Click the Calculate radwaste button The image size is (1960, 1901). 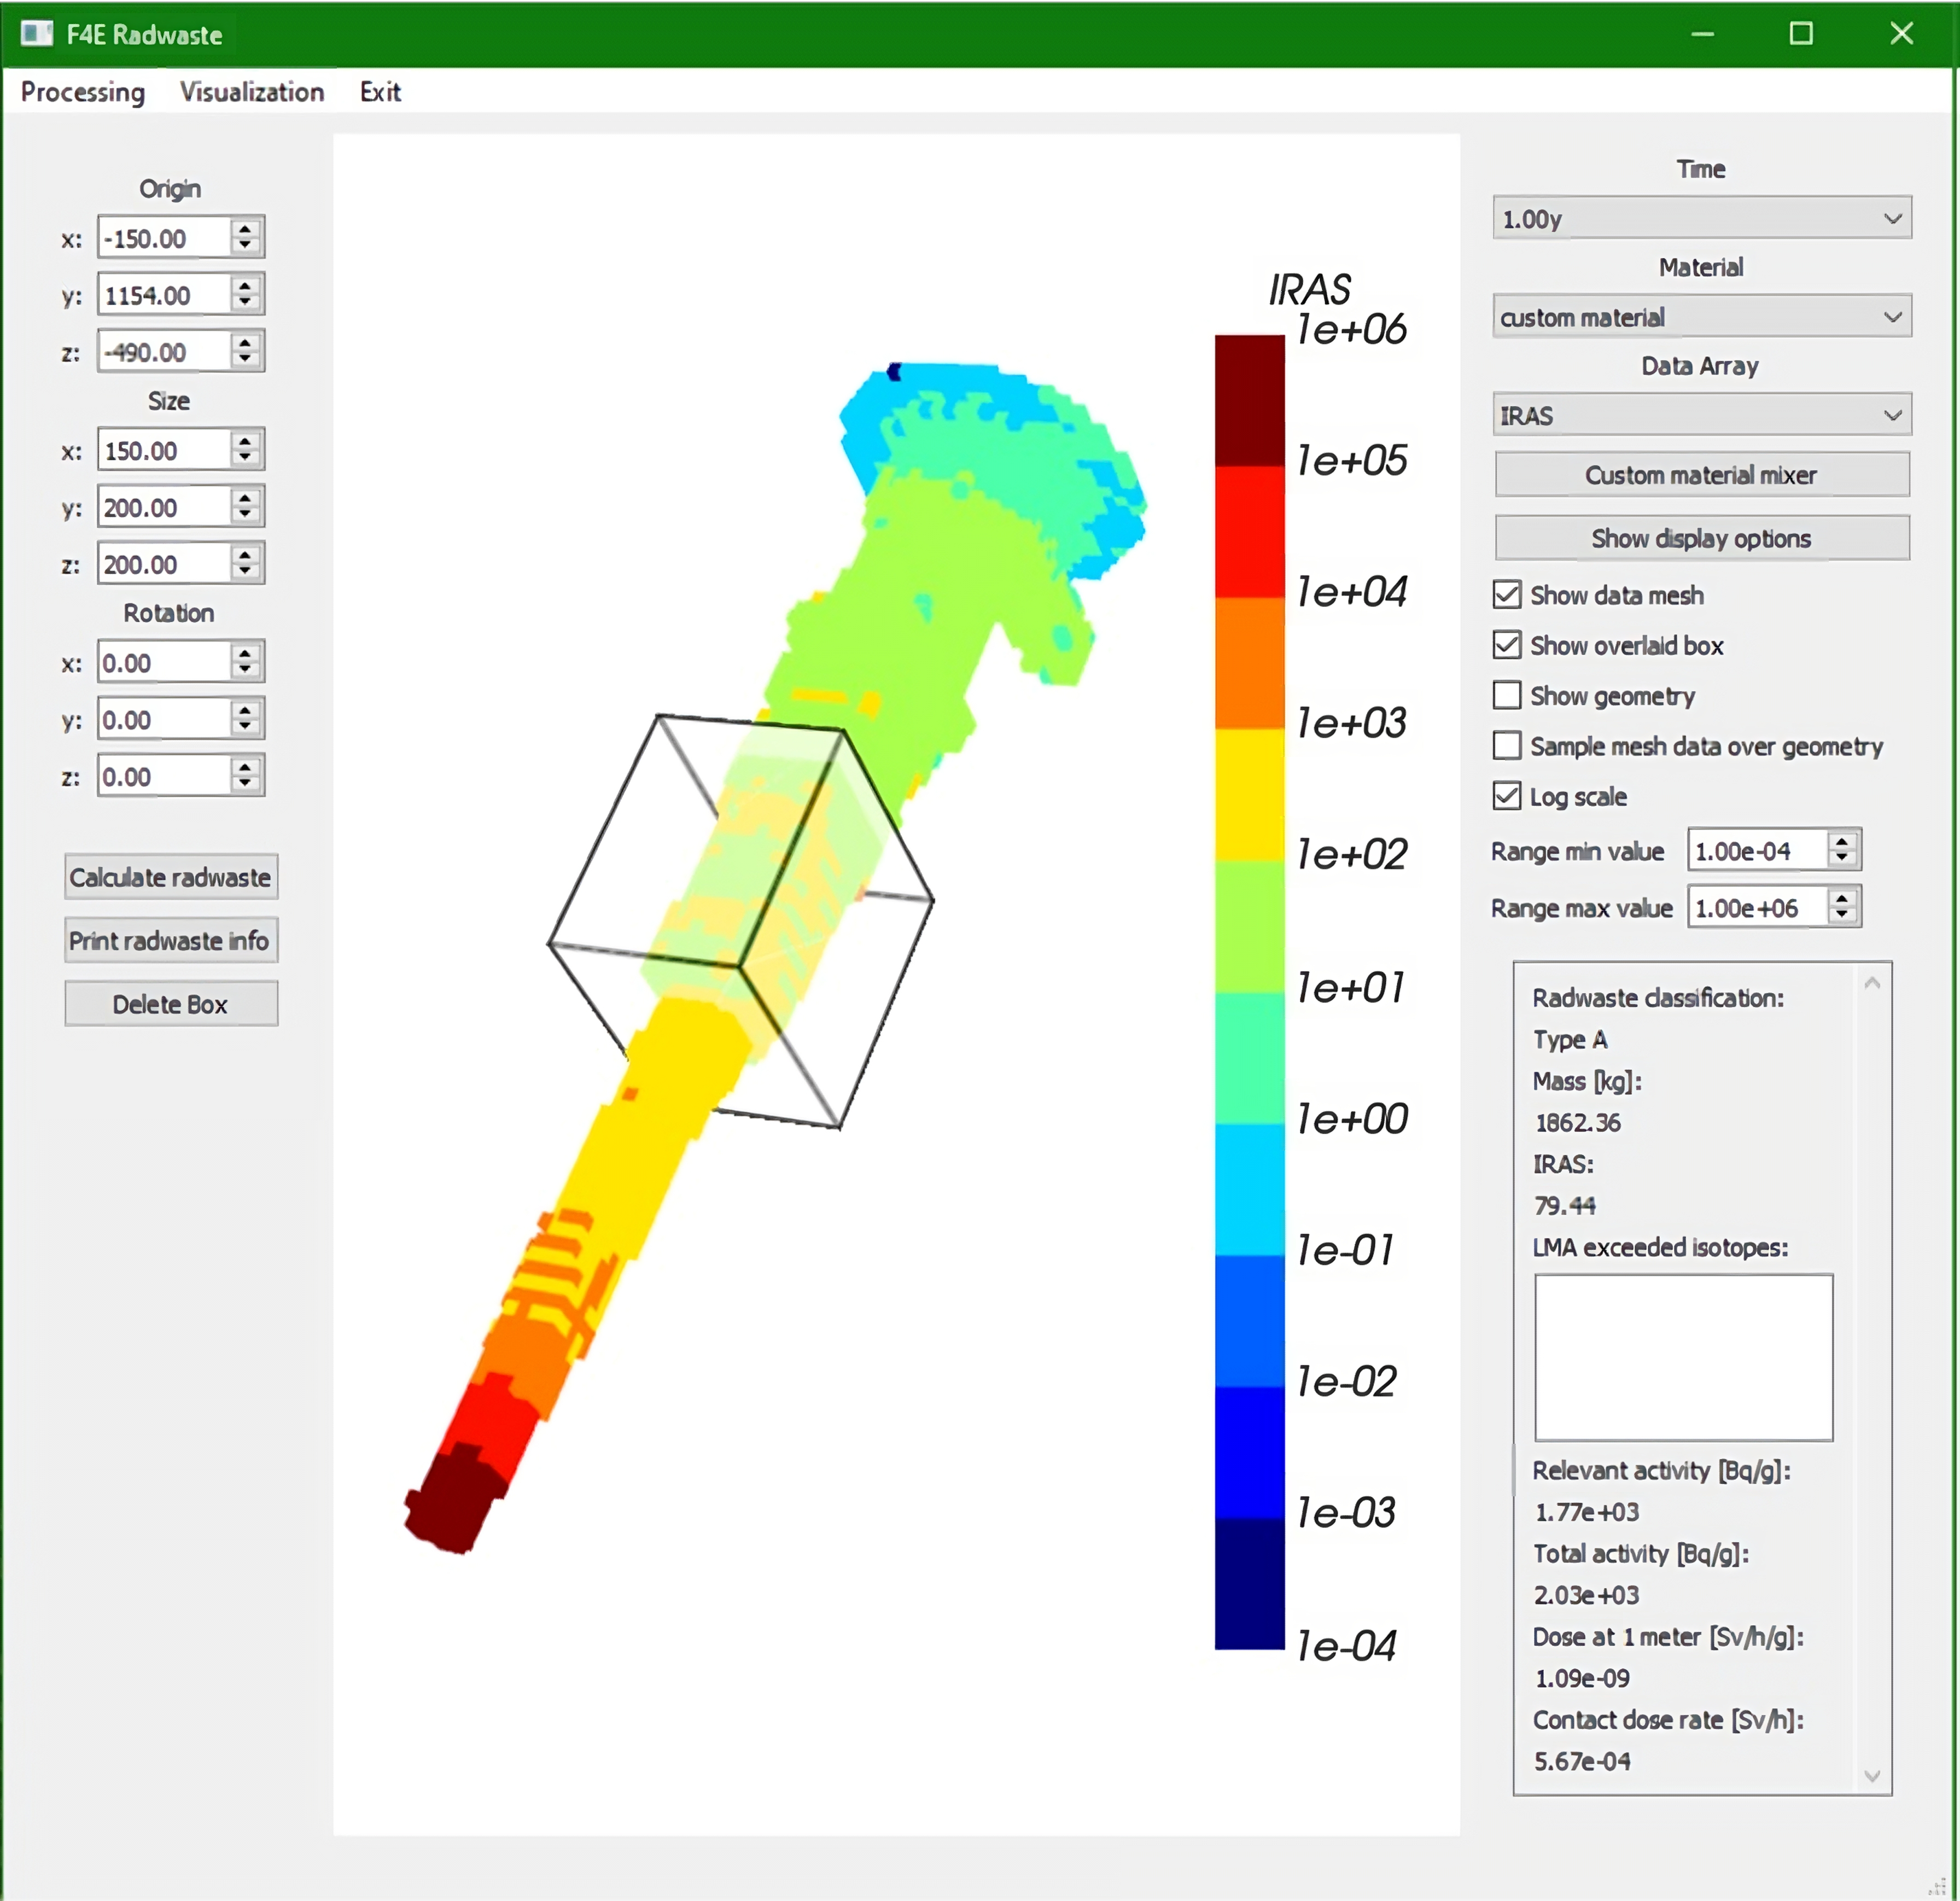(x=171, y=877)
